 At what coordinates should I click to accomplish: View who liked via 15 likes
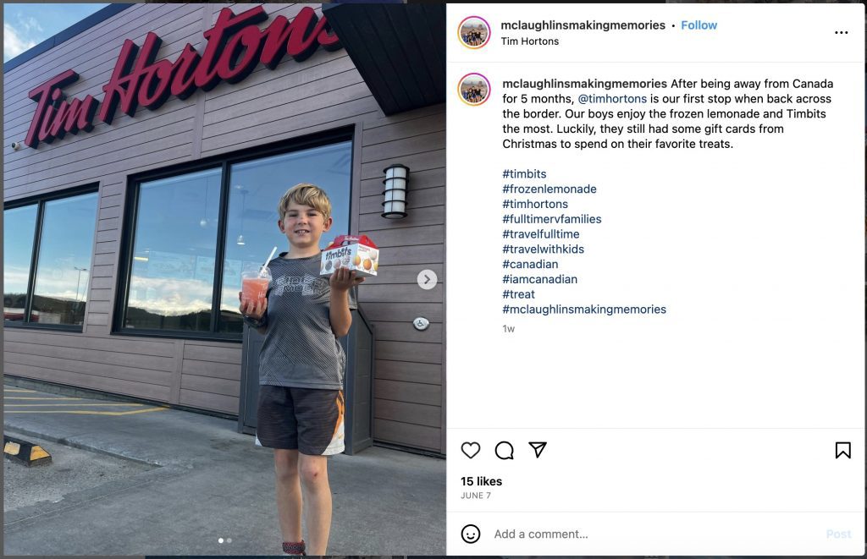pyautogui.click(x=481, y=481)
